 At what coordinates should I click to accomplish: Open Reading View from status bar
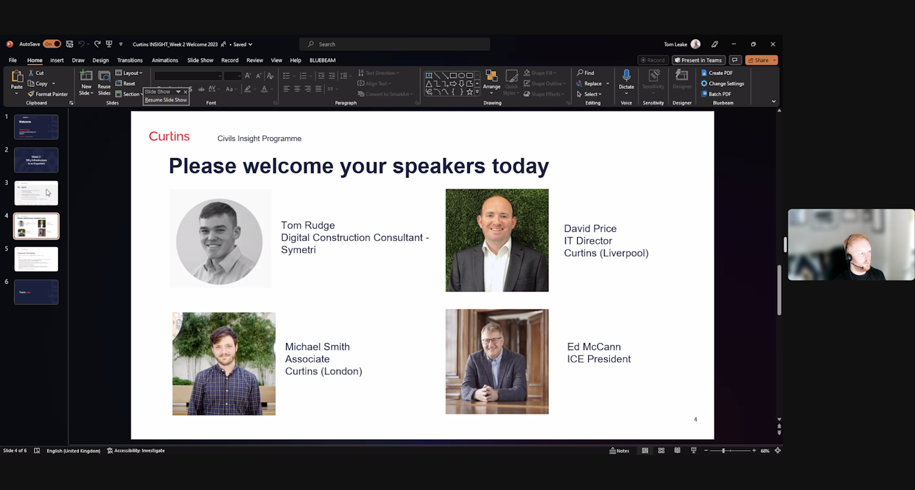pos(677,451)
